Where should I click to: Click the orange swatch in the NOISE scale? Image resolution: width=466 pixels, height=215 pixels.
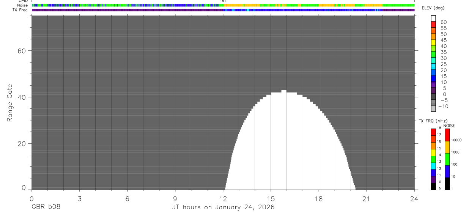pos(447,147)
